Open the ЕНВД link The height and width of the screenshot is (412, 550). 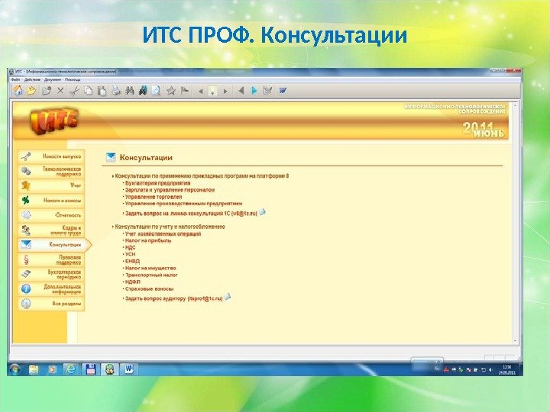click(133, 261)
